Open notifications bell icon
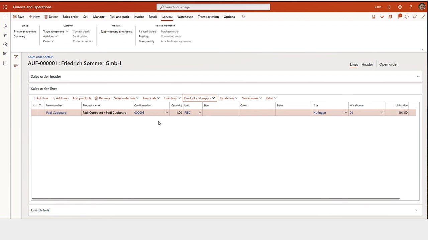The width and height of the screenshot is (428, 240). coord(389,7)
